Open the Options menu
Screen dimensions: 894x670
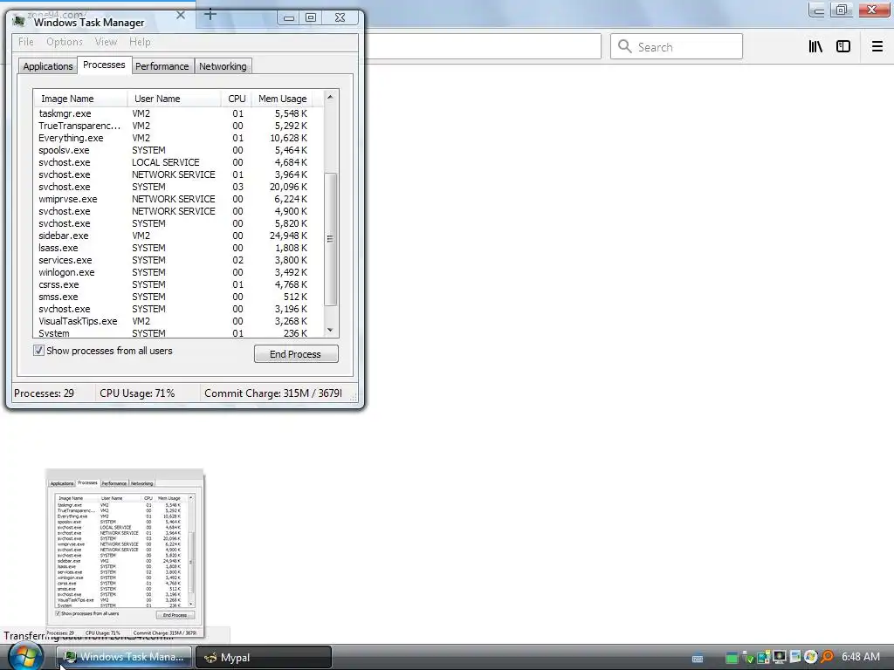pos(65,42)
